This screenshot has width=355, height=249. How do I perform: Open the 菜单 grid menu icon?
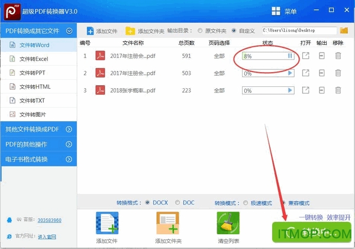(276, 11)
